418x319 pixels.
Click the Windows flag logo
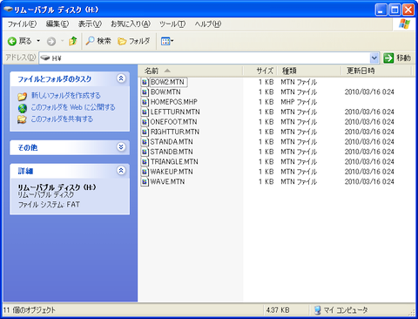(404, 24)
